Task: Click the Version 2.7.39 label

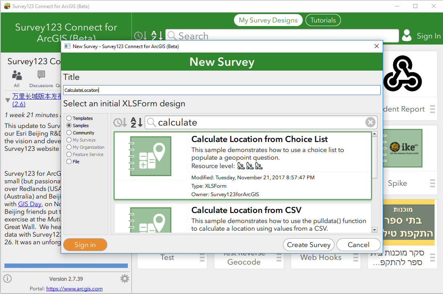Action: pos(66,279)
